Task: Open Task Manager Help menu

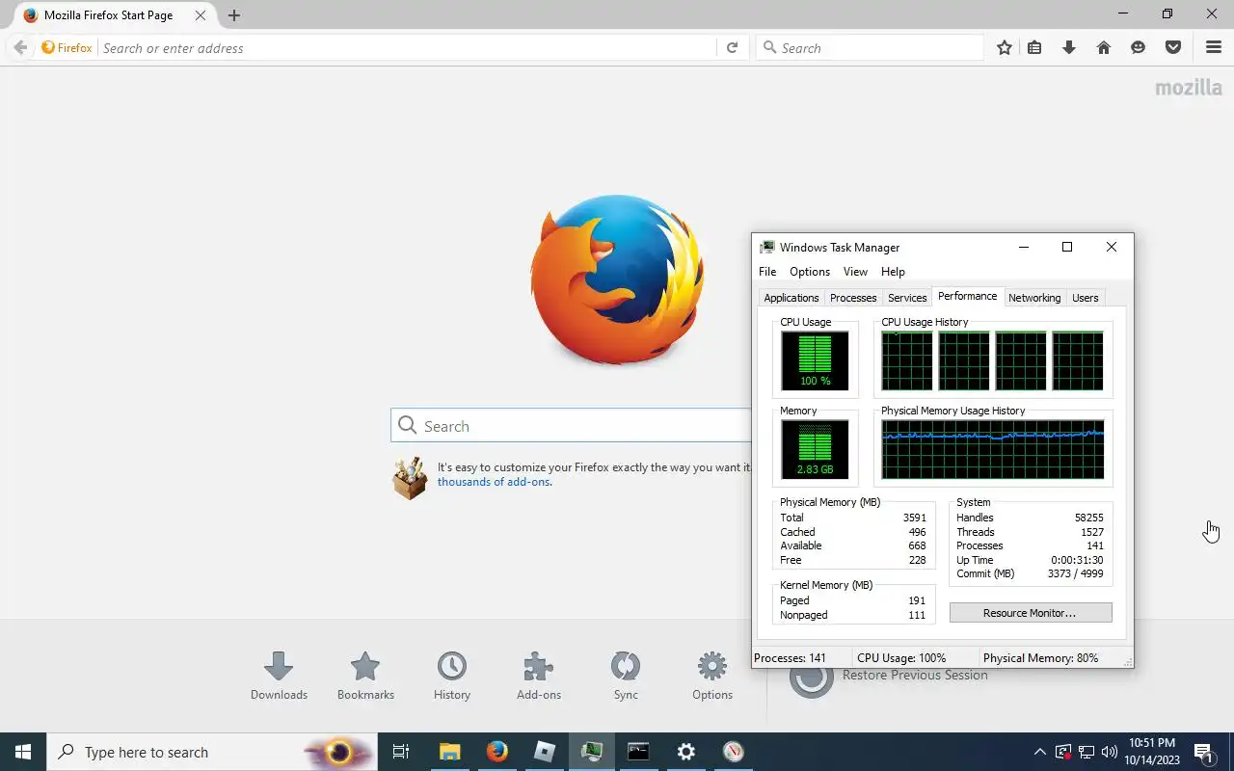Action: click(893, 272)
